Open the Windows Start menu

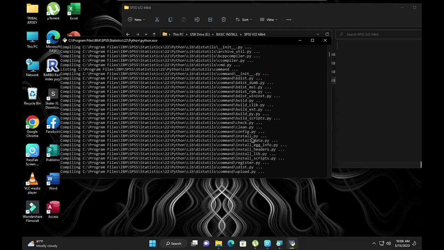152,243
